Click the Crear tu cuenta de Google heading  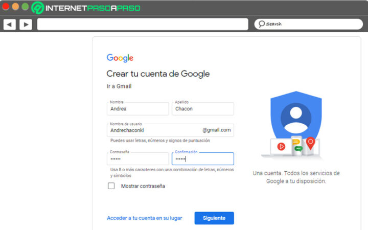coord(158,74)
